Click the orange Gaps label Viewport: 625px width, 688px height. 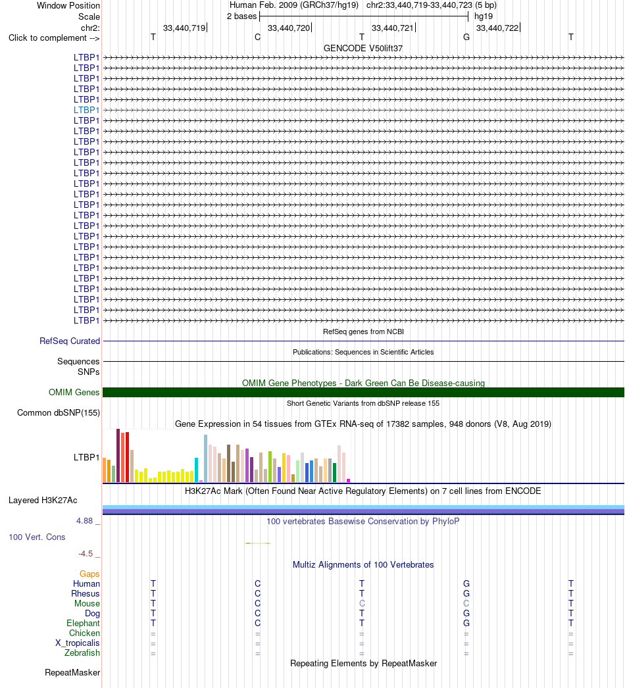click(x=89, y=574)
